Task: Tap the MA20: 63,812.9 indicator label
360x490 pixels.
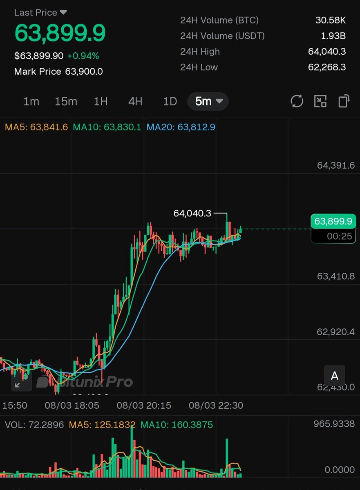Action: [x=181, y=127]
